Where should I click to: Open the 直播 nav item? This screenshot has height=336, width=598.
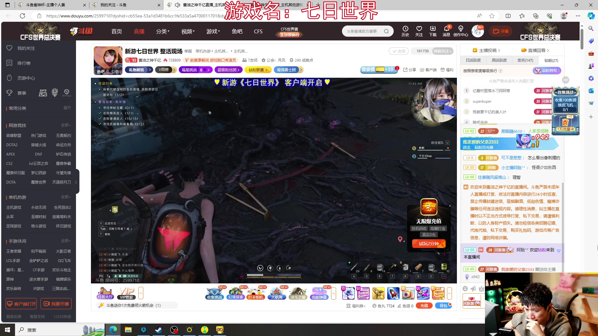[139, 31]
